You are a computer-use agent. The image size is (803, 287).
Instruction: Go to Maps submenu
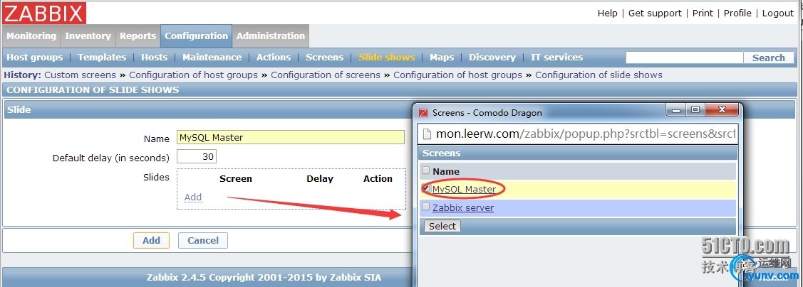pyautogui.click(x=442, y=58)
